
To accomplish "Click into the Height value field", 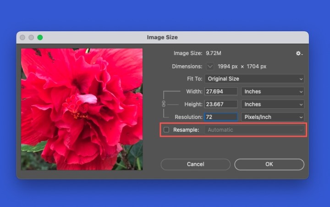I will coord(221,104).
